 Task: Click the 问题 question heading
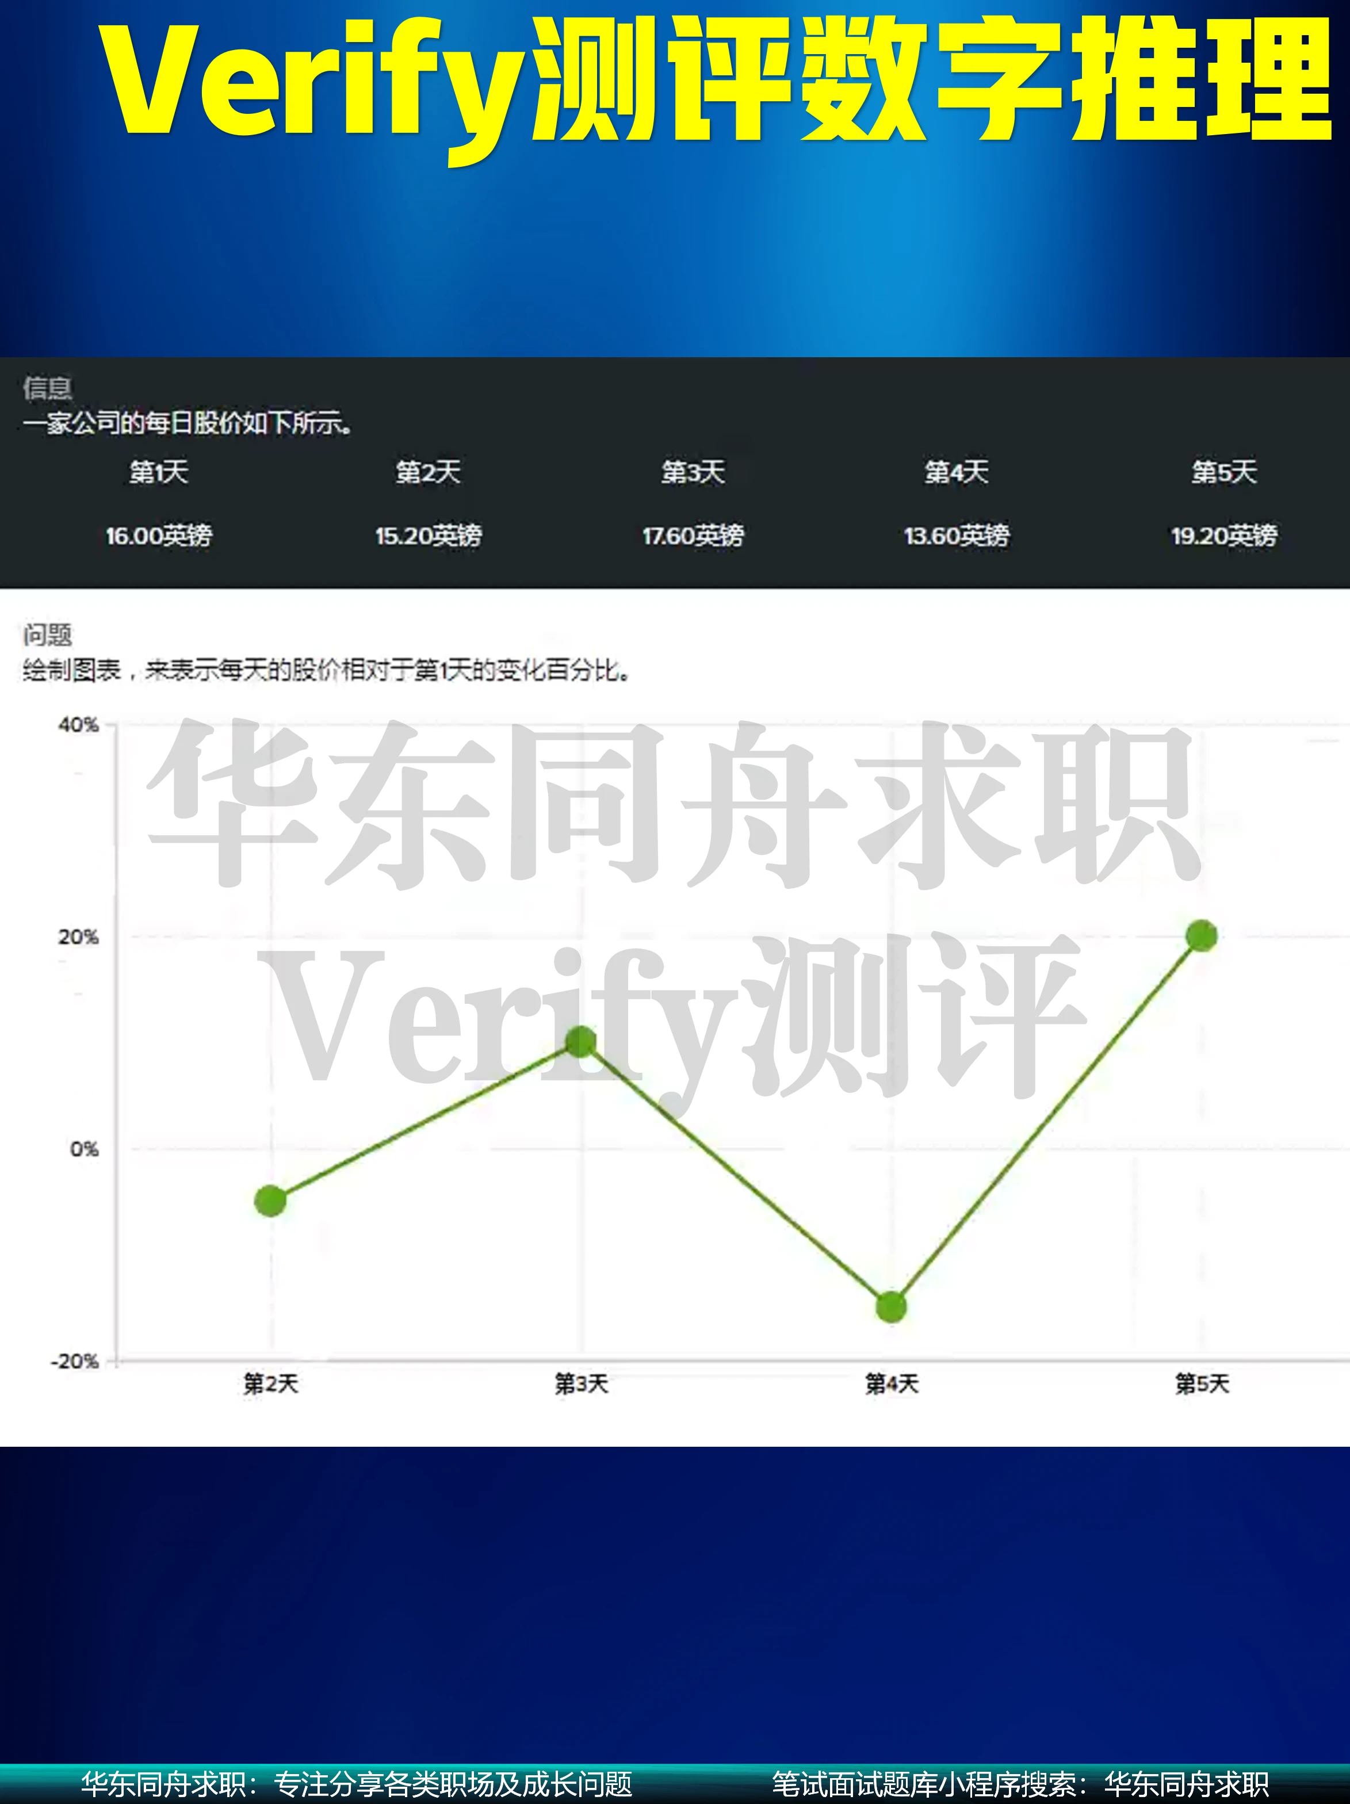pos(47,635)
